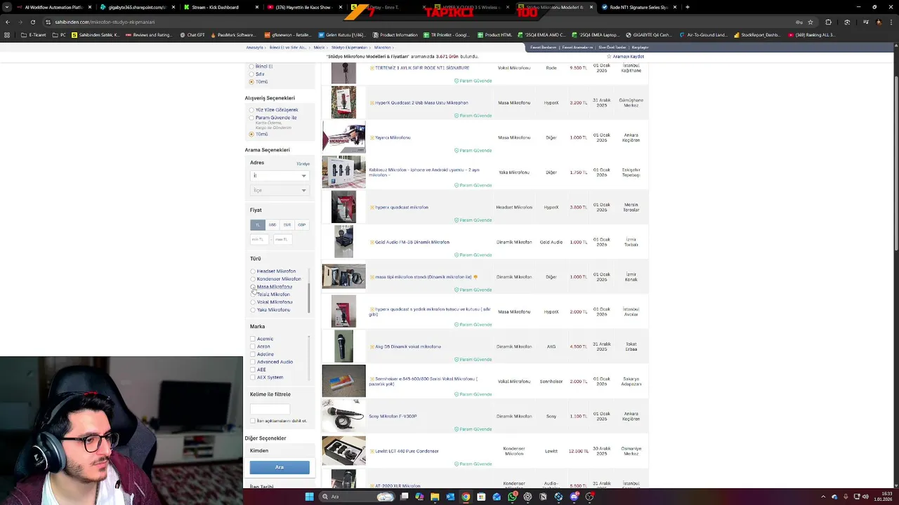Screen dimensions: 899x505
Task: Switch price currency to EUR
Action: coord(287,225)
